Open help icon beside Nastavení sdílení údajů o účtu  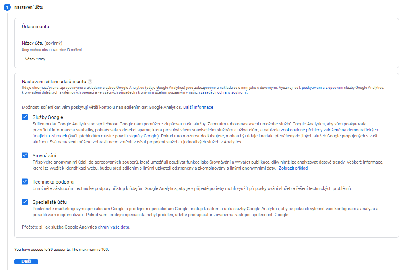pyautogui.click(x=90, y=81)
